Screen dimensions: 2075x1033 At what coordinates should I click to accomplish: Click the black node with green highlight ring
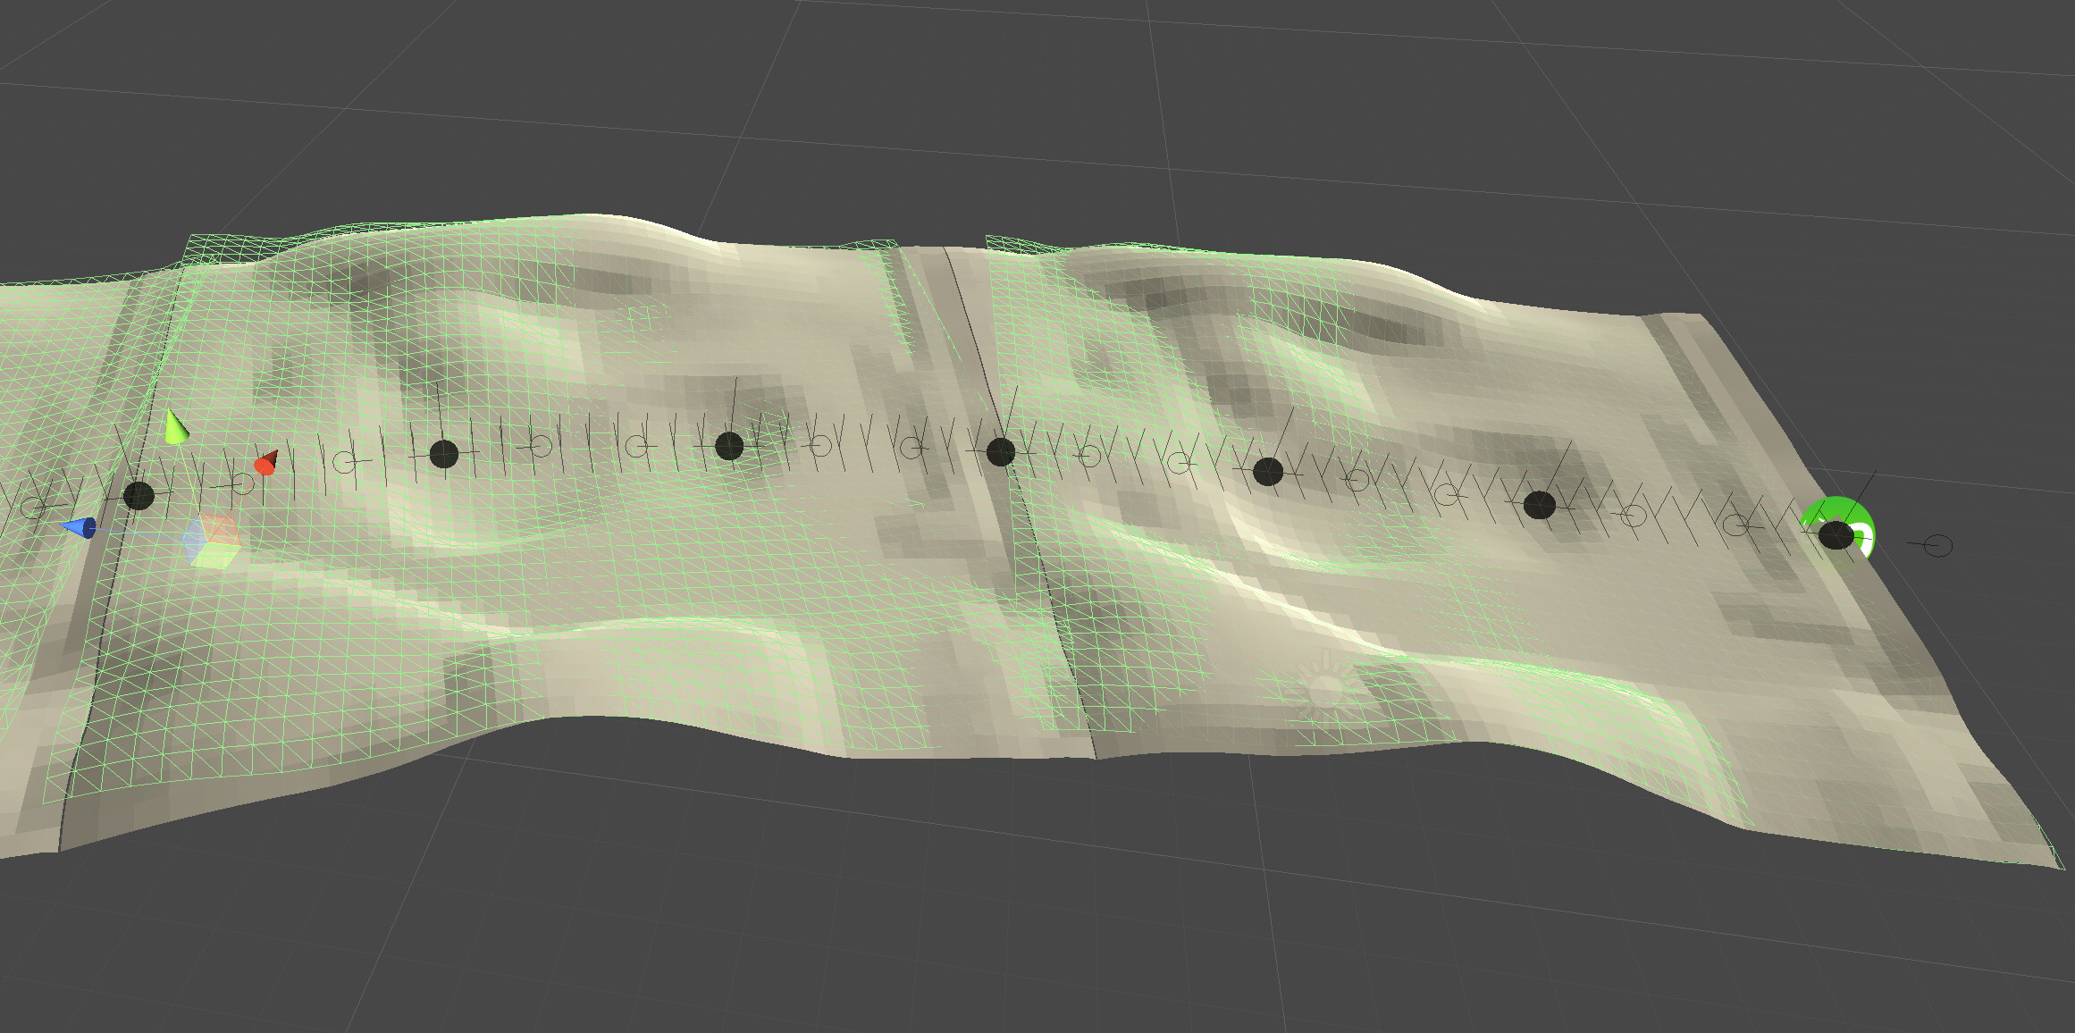pyautogui.click(x=1836, y=535)
